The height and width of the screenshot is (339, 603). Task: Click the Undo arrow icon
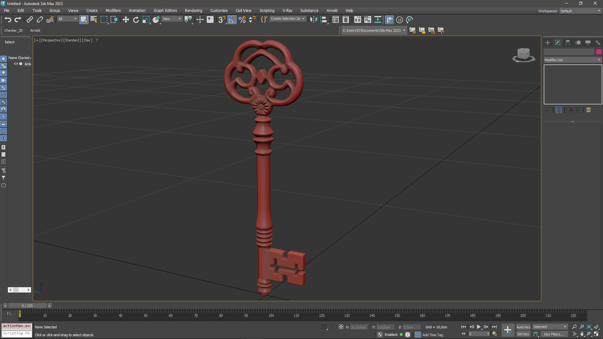tap(8, 20)
